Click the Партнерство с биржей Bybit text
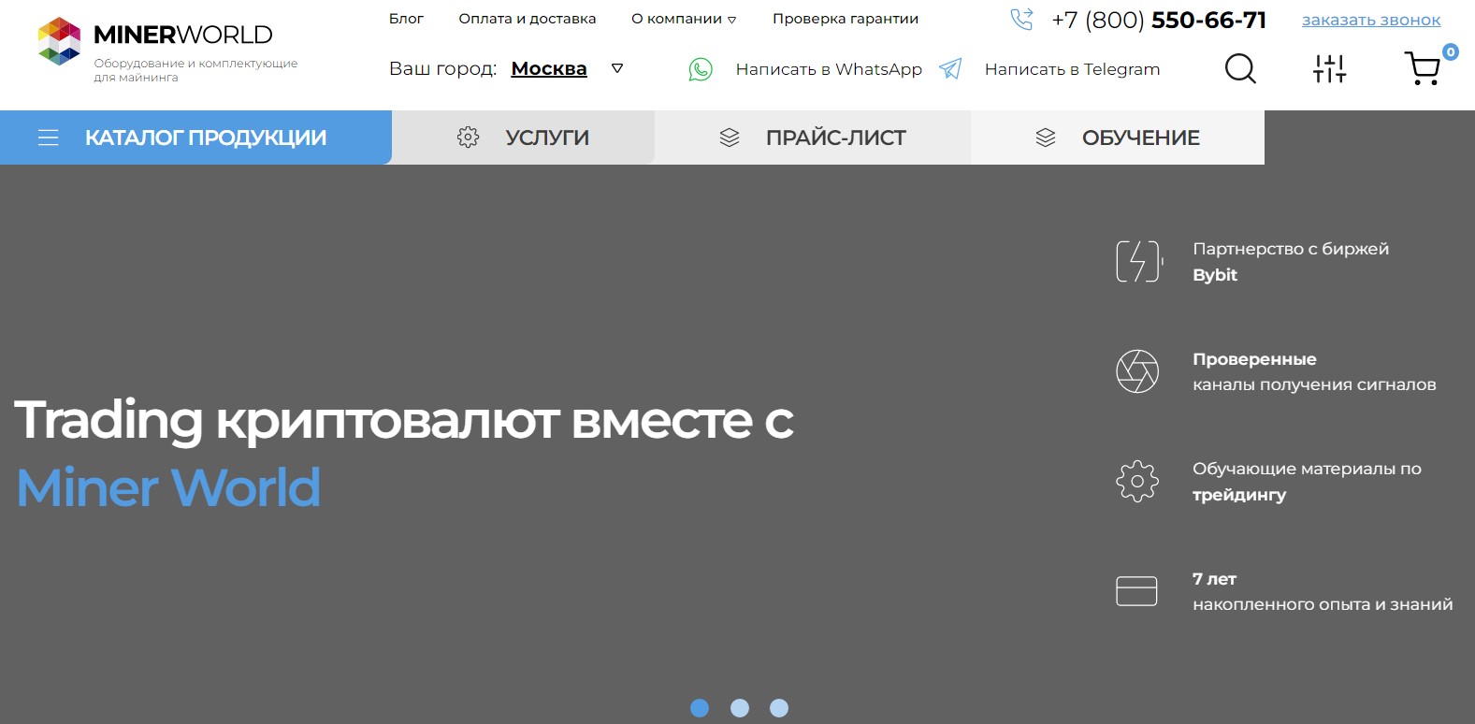 pos(1291,262)
